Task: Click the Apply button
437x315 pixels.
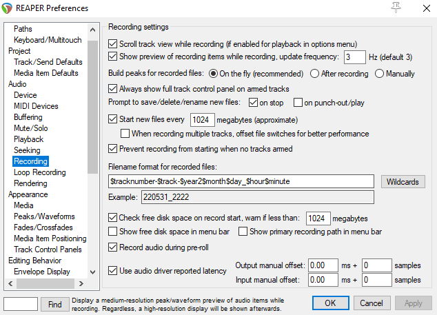Action: click(414, 303)
